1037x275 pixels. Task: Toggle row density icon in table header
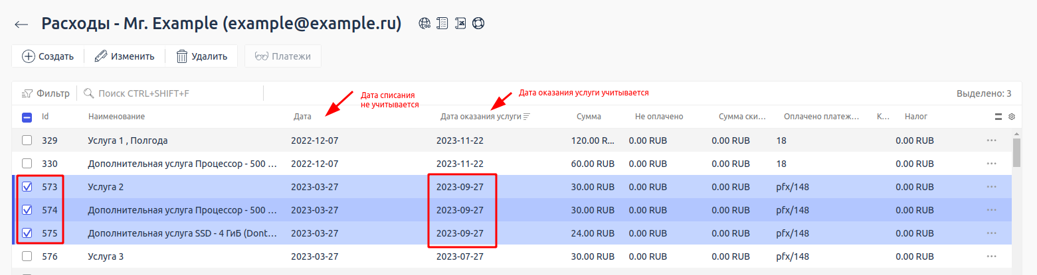pyautogui.click(x=998, y=117)
